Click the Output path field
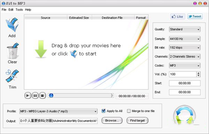This screenshot has height=134, width=209. pyautogui.click(x=59, y=121)
